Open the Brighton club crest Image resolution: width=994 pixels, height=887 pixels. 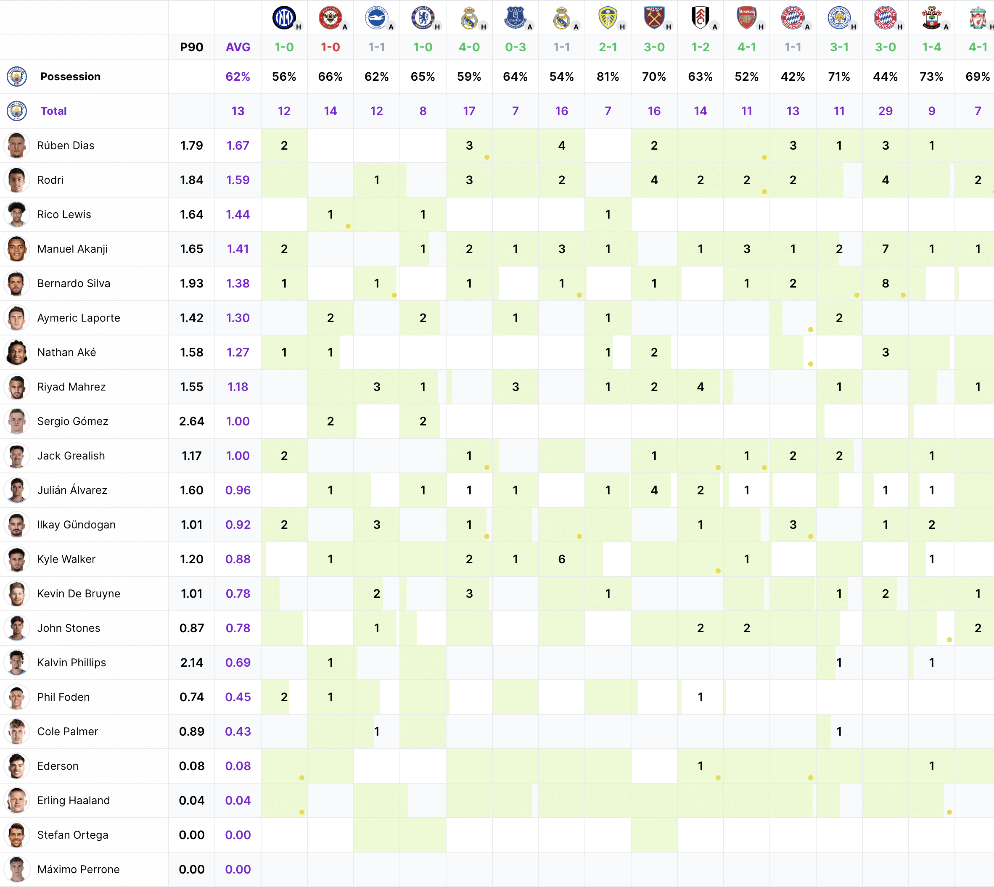tap(376, 18)
